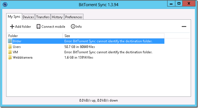Image resolution: width=198 pixels, height=108 pixels.
Task: Open the Preferences tab
Action: (74, 17)
